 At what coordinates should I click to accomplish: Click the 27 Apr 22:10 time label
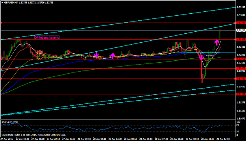pos(54,139)
